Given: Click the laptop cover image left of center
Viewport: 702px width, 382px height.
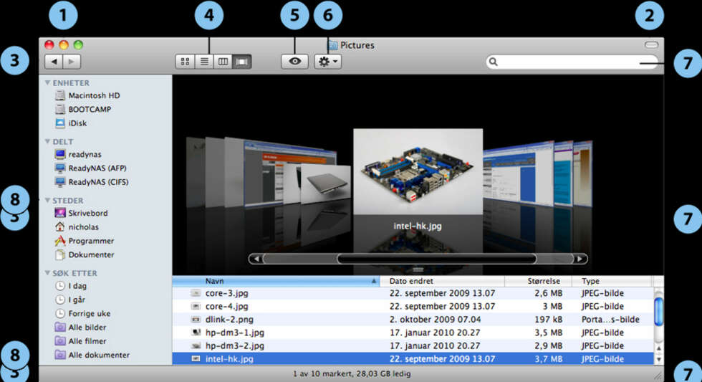Looking at the screenshot, I should 325,185.
